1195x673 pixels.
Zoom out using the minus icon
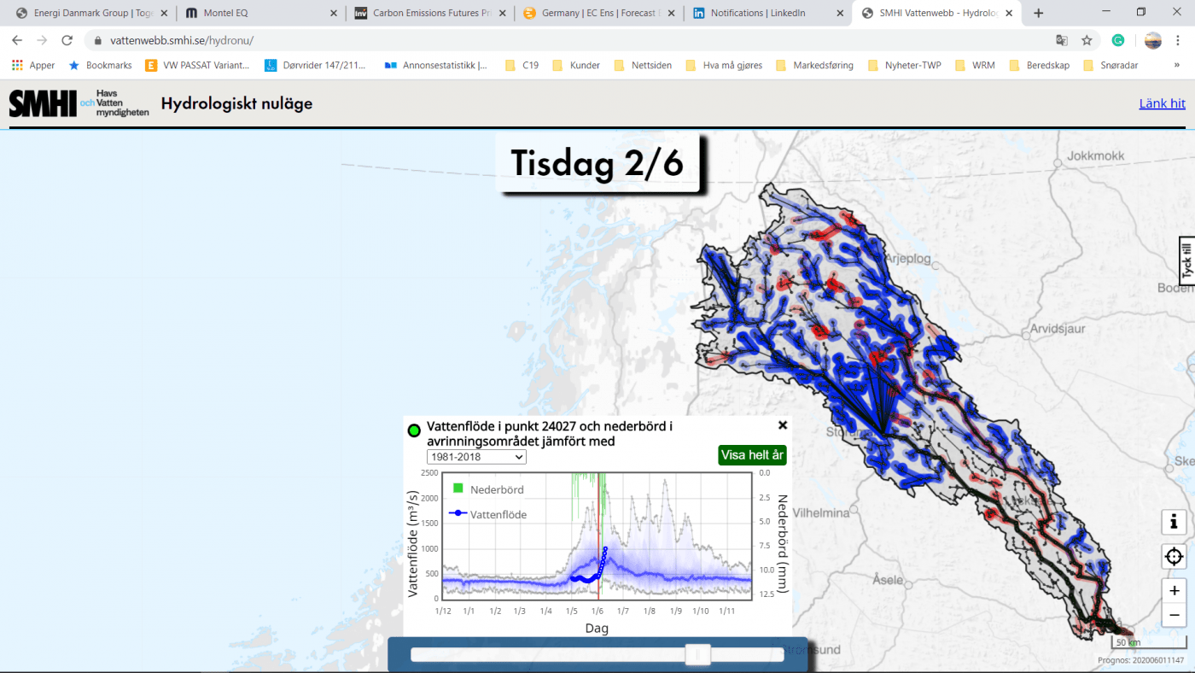pos(1173,615)
